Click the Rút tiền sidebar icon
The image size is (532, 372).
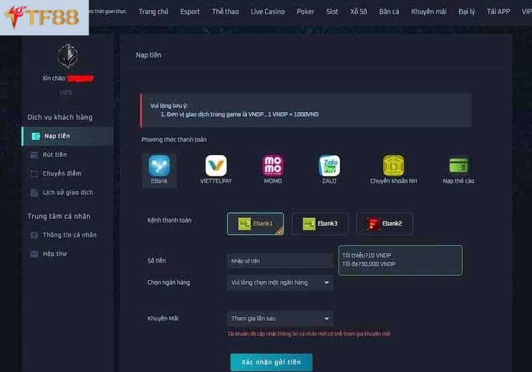34,155
